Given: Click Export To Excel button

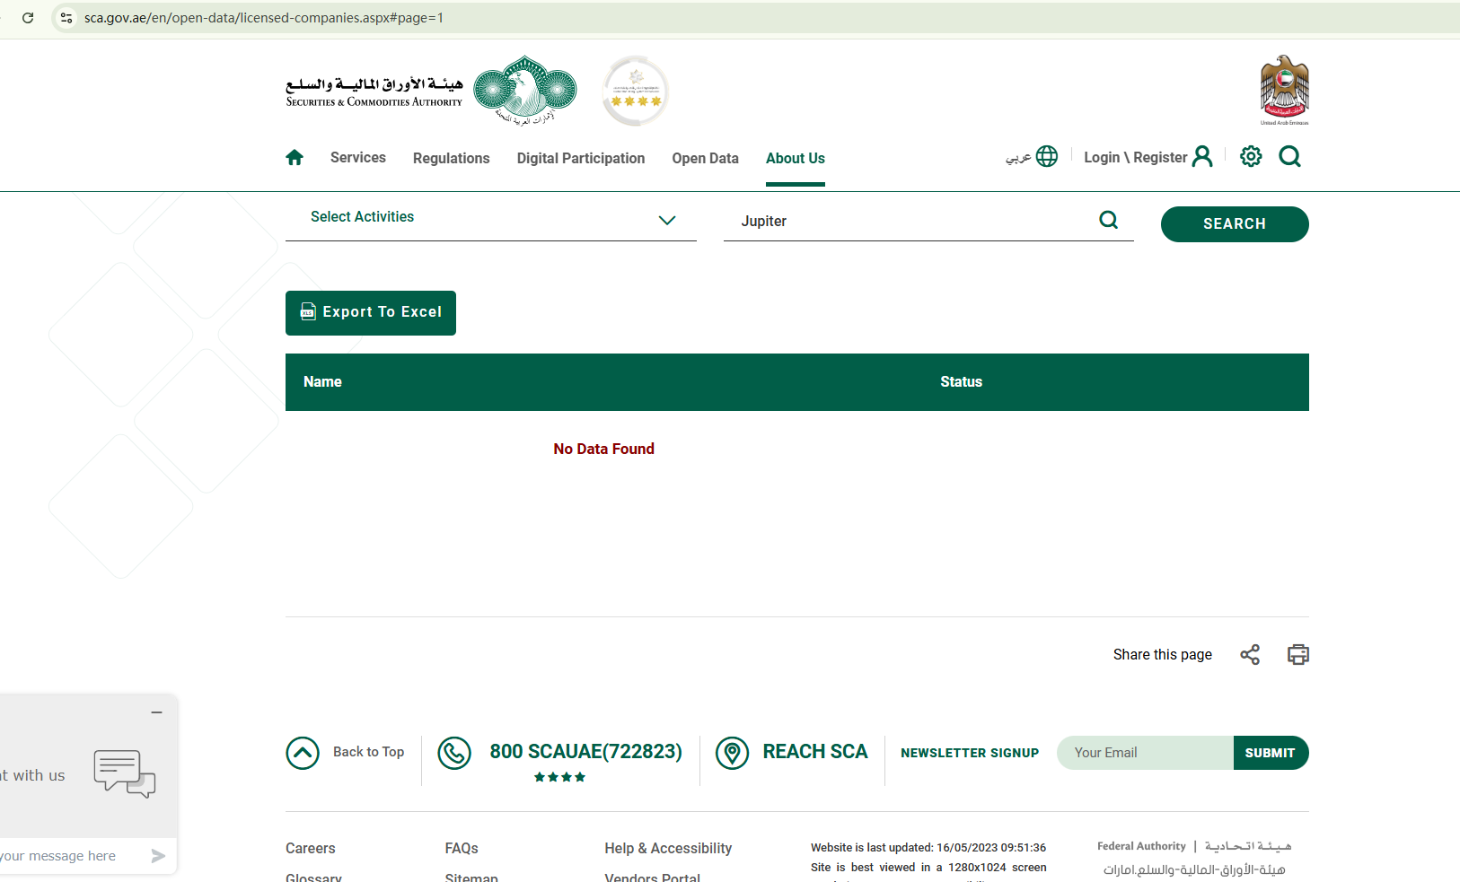Looking at the screenshot, I should [371, 313].
